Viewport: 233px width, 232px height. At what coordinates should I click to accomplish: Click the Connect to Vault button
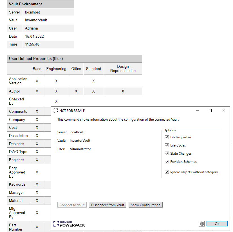click(72, 205)
